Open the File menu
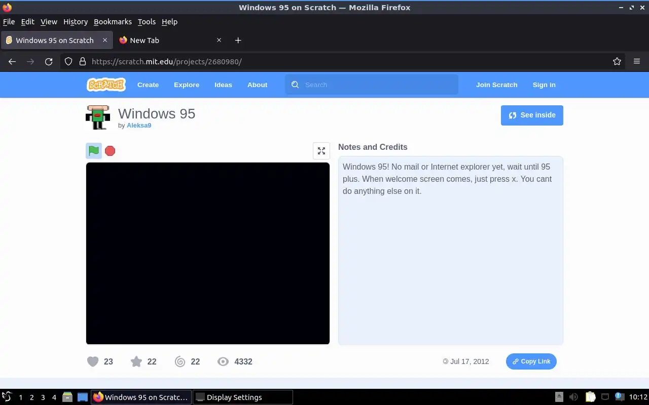649x405 pixels. [x=9, y=22]
